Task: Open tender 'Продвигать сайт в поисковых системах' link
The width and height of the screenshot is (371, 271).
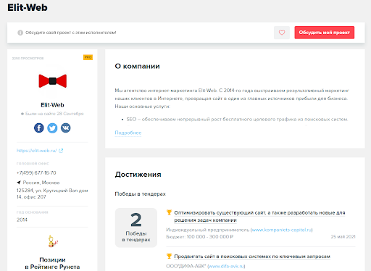Action: tap(252, 257)
